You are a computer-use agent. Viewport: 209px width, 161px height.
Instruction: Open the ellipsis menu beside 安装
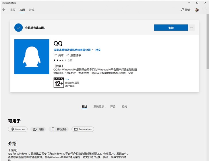click(191, 28)
